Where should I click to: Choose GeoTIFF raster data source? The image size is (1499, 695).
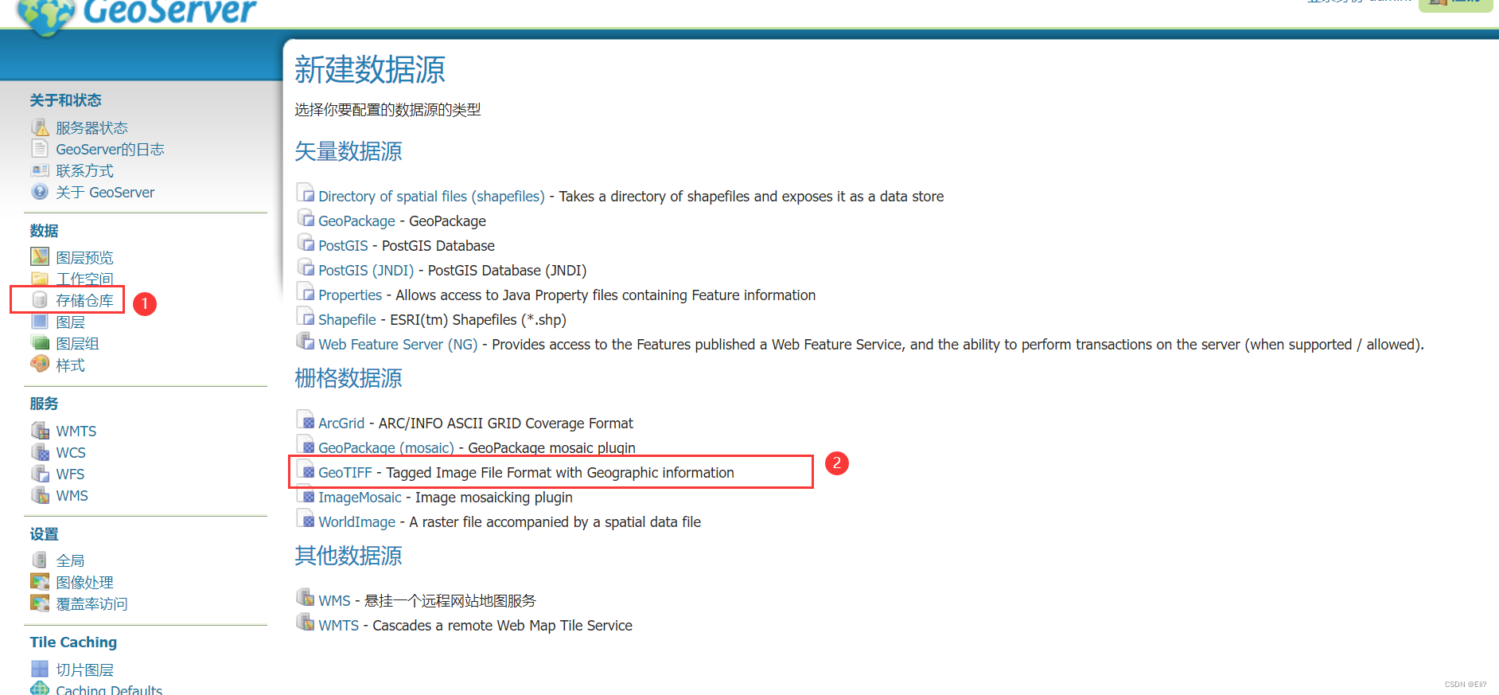(x=345, y=472)
